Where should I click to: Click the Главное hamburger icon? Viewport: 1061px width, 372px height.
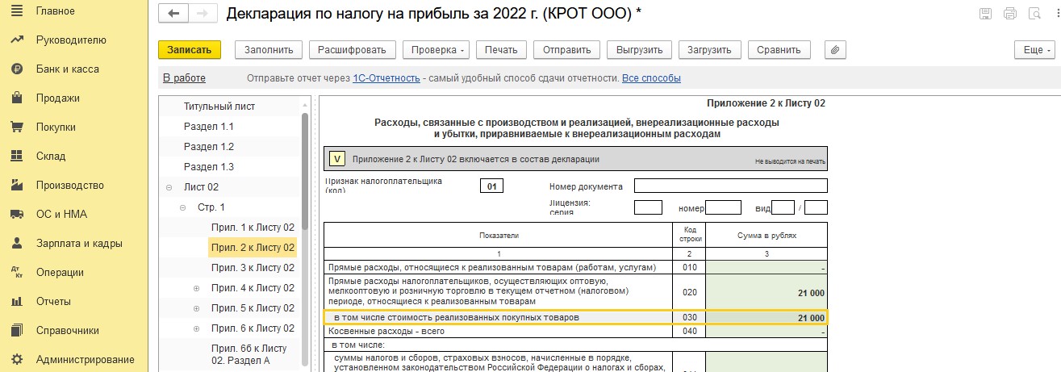16,10
